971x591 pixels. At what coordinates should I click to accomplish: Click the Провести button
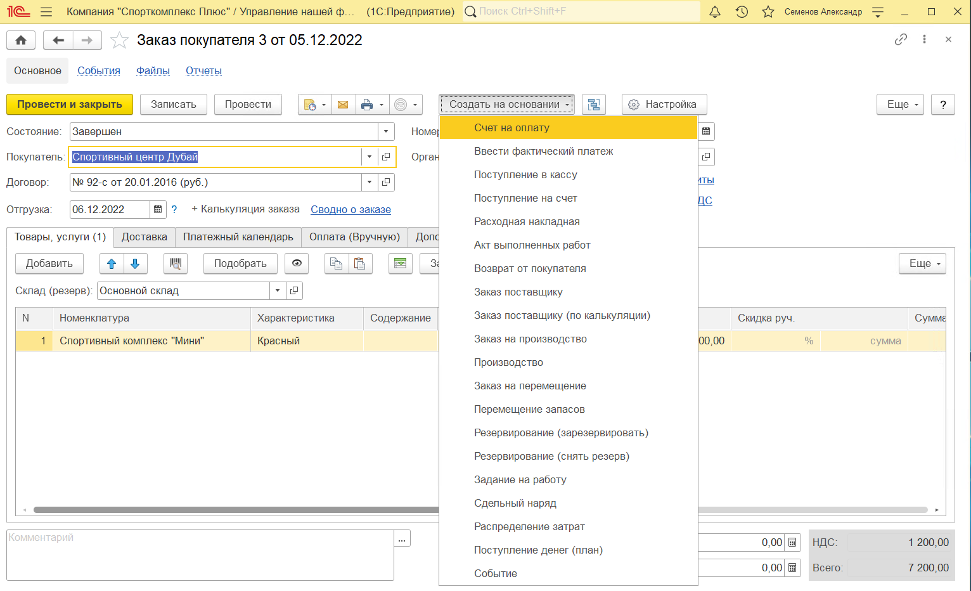tap(248, 105)
